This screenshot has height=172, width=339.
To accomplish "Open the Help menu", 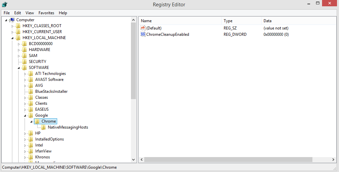I will [x=63, y=13].
